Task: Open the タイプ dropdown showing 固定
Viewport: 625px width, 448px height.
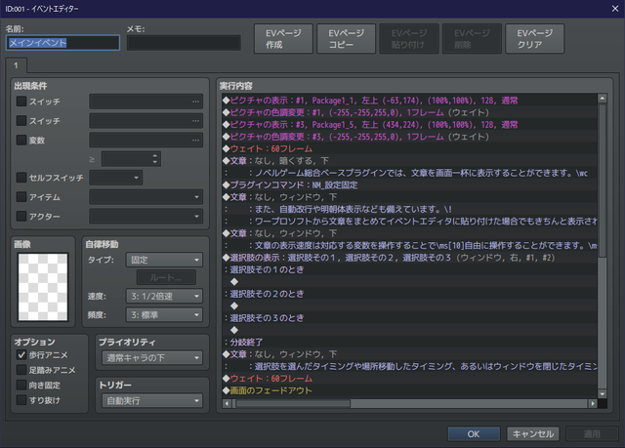Action: coord(164,260)
